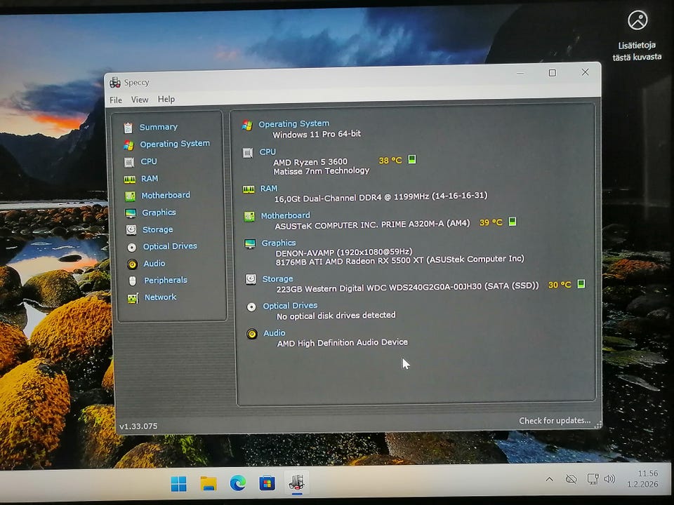Click the CPU temperature indicator 38 °C
Screen dimensions: 674x505
coord(390,161)
